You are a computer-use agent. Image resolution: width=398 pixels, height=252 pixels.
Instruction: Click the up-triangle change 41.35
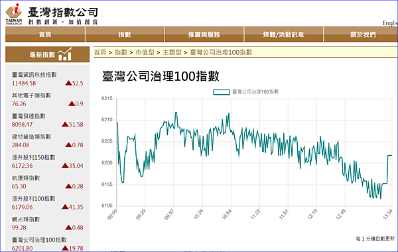point(72,207)
